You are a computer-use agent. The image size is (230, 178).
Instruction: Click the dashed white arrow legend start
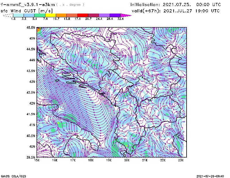point(8,15)
